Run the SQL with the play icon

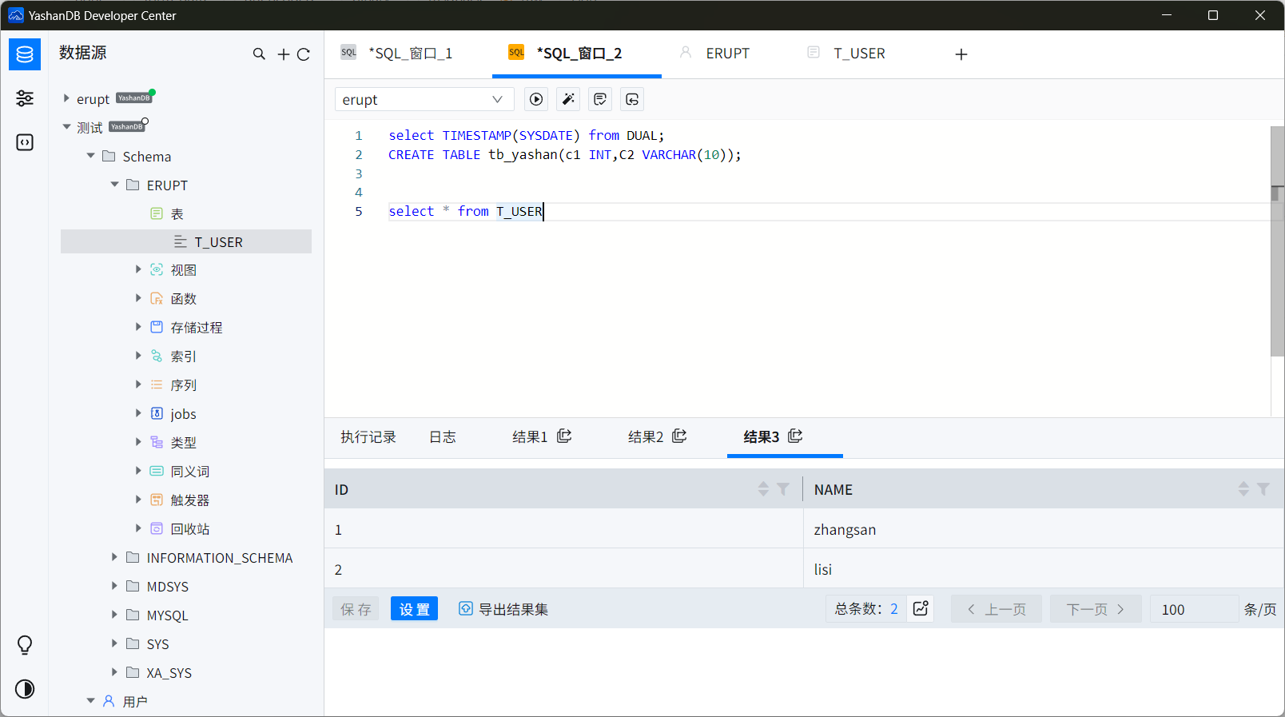(x=536, y=99)
